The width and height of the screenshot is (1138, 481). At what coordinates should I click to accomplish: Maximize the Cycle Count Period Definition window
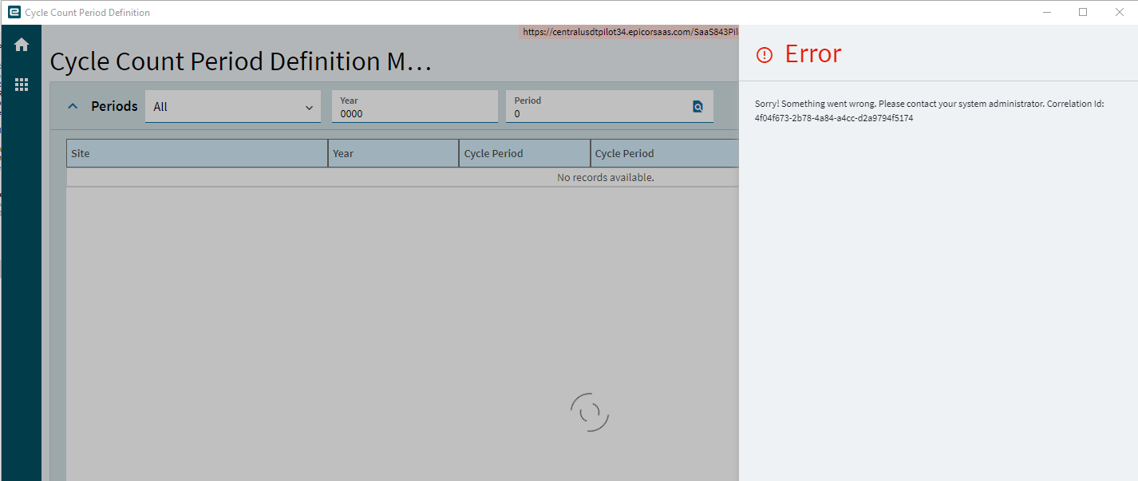pyautogui.click(x=1083, y=12)
